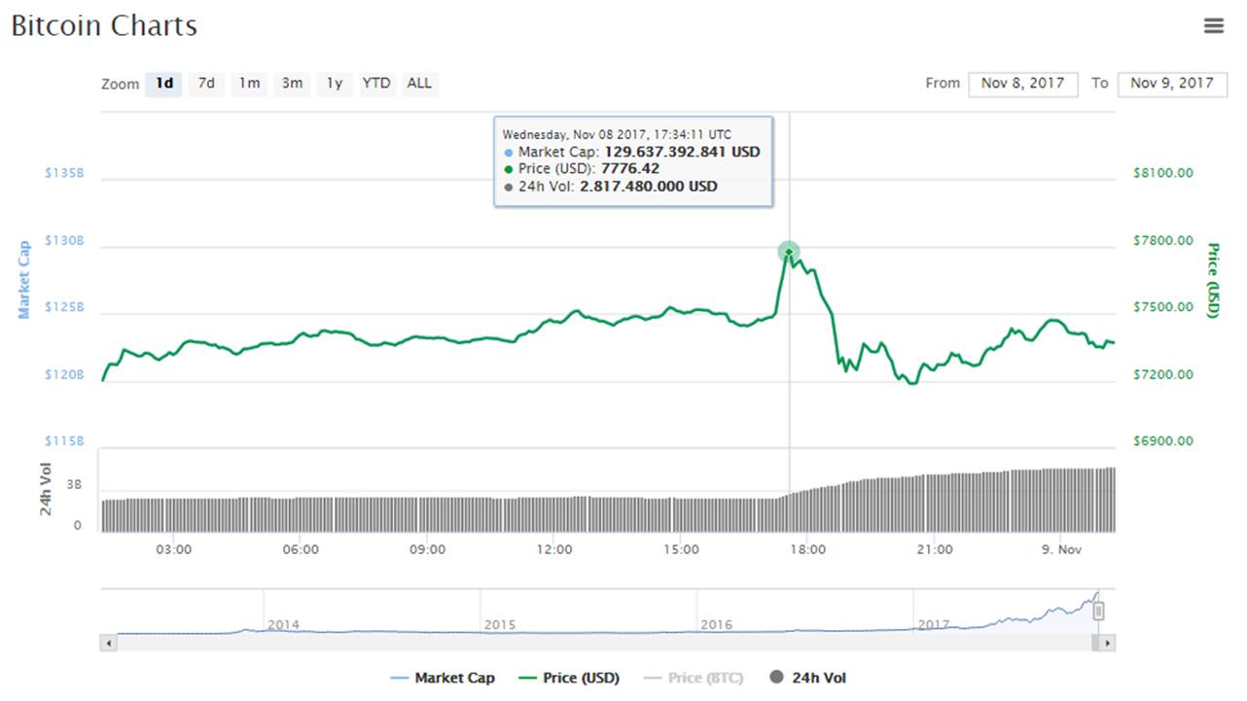The image size is (1247, 701).
Task: Click the $130B market cap axis label
Action: coord(64,240)
